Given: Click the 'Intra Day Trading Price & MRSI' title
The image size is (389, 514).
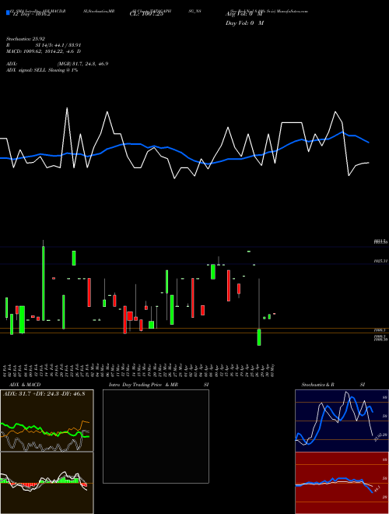Looking at the screenshot, I should point(159,385).
